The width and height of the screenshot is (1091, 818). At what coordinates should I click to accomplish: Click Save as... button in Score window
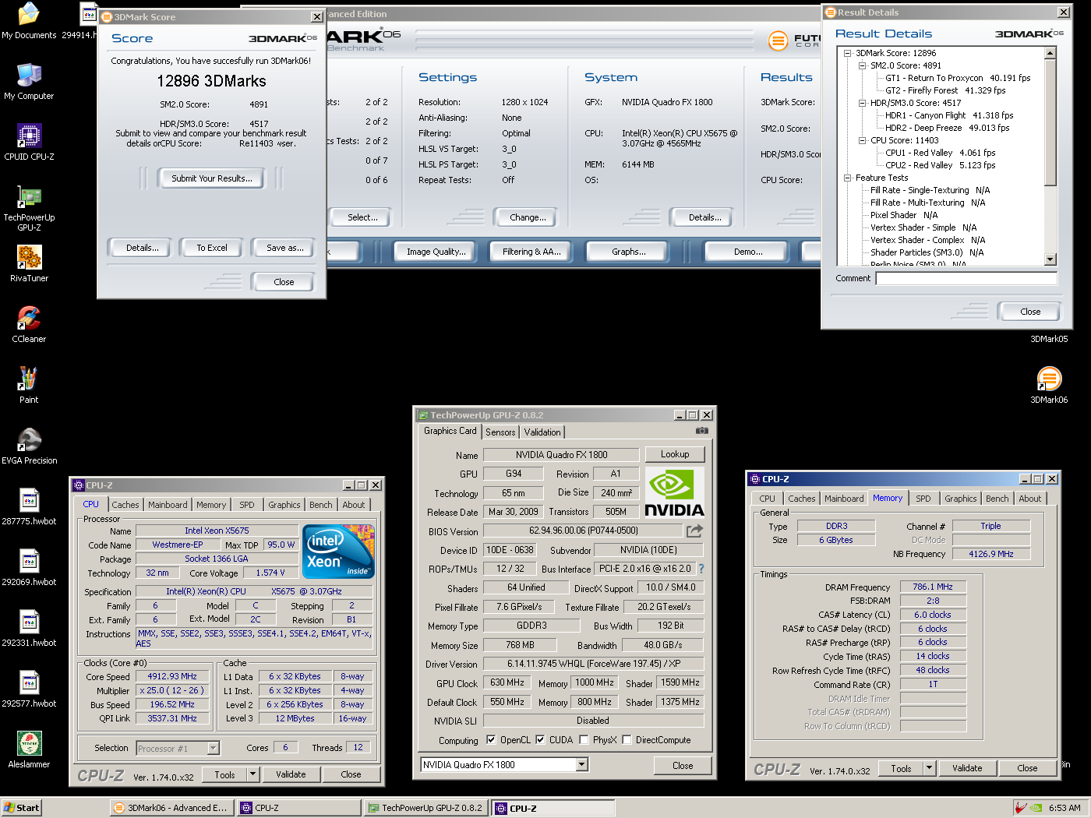pos(284,248)
